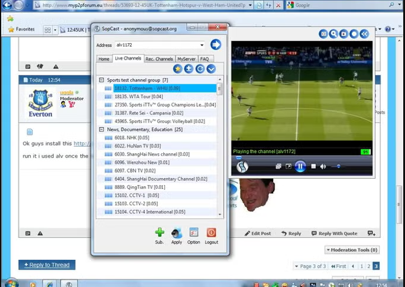Switch to the MyServer tab
This screenshot has height=287, width=405.
[x=186, y=59]
